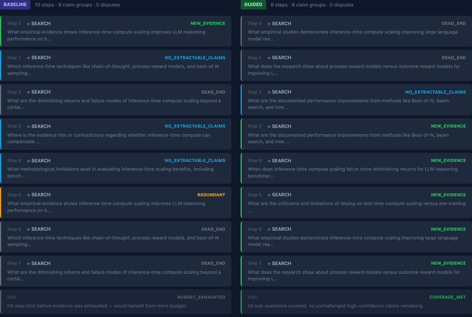This screenshot has height=317, width=472.
Task: Click NEW_EVIDENCE status on Guided Step 4
Action: (448, 160)
